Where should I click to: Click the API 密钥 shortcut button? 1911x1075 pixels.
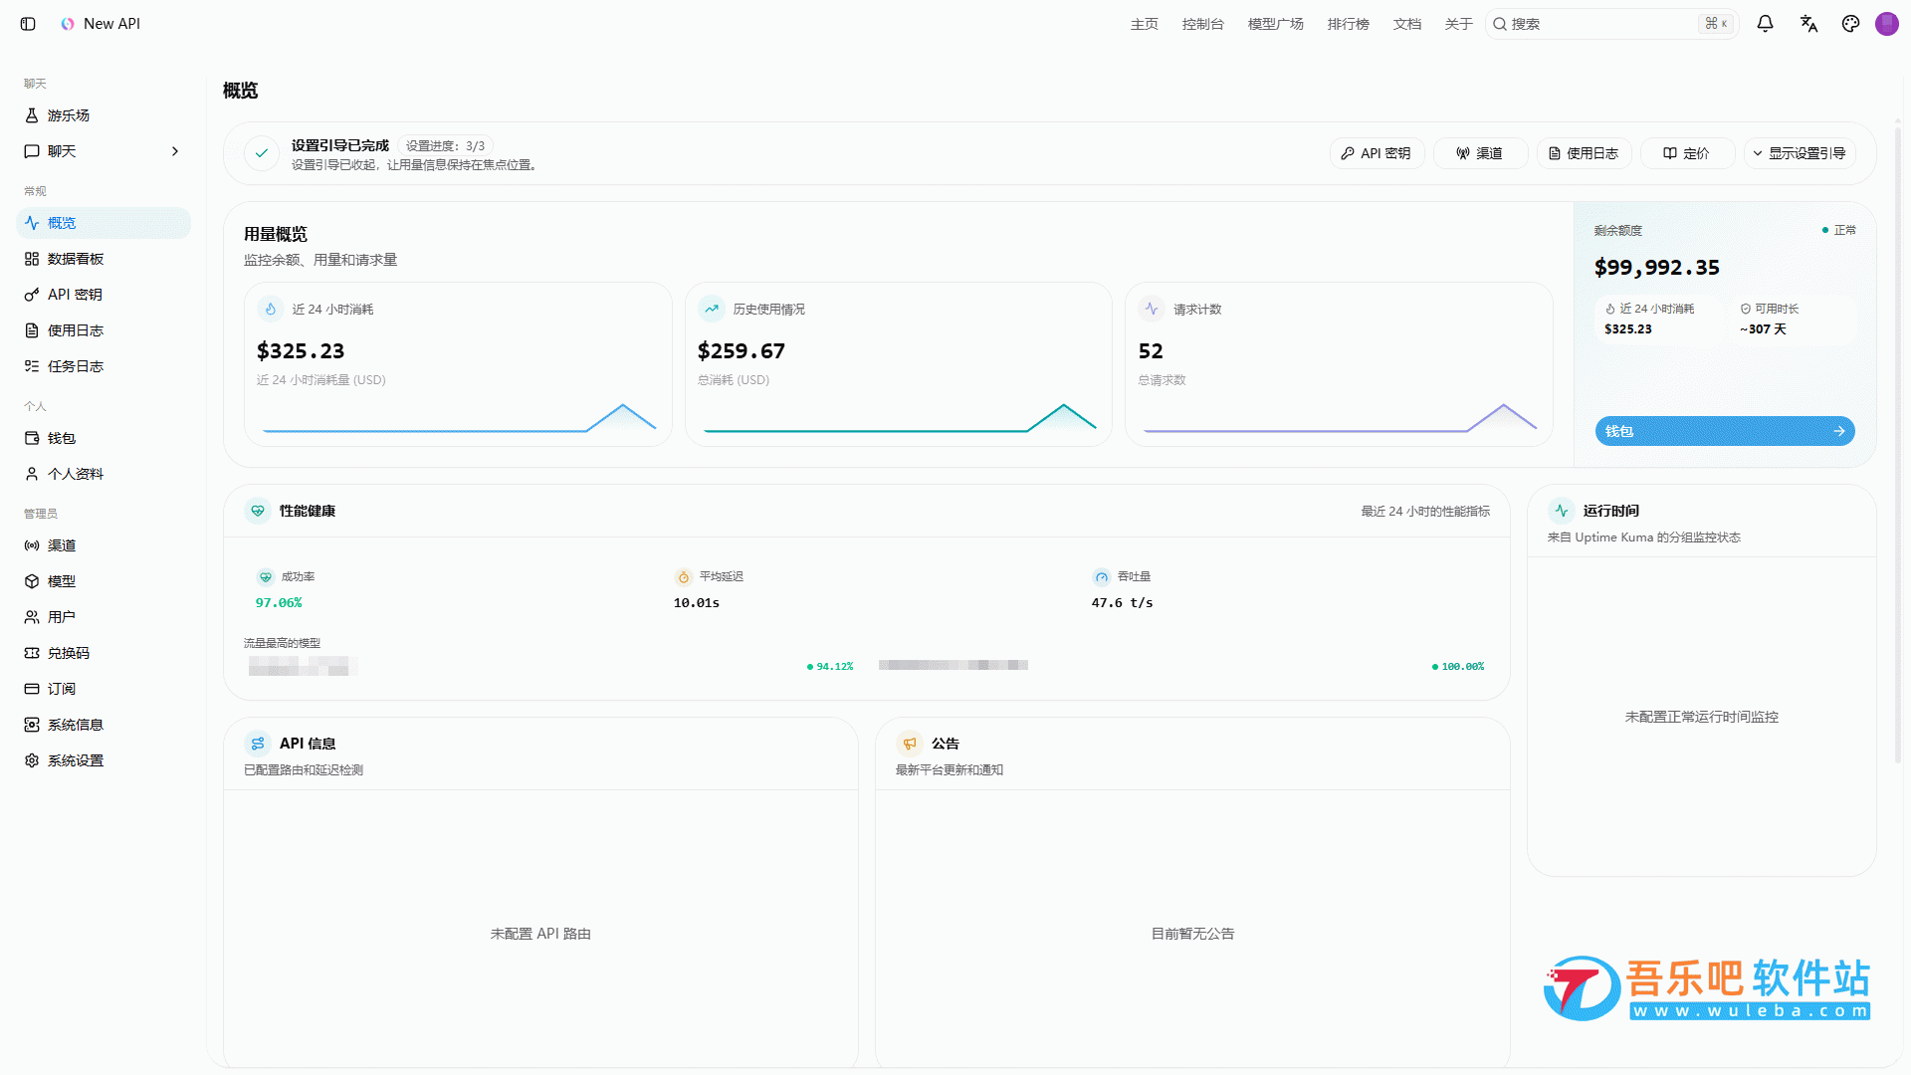(x=1377, y=153)
